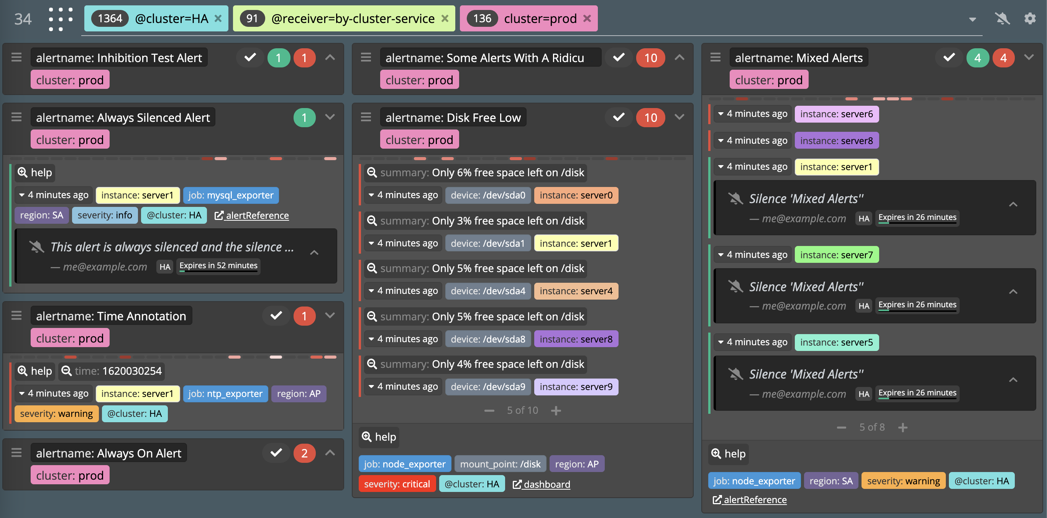The height and width of the screenshot is (518, 1047).
Task: Click the Expires in 52 minutes progress indicator
Action: (x=218, y=266)
